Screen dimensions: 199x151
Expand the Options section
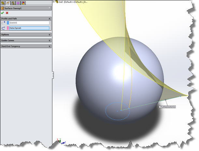[49, 34]
